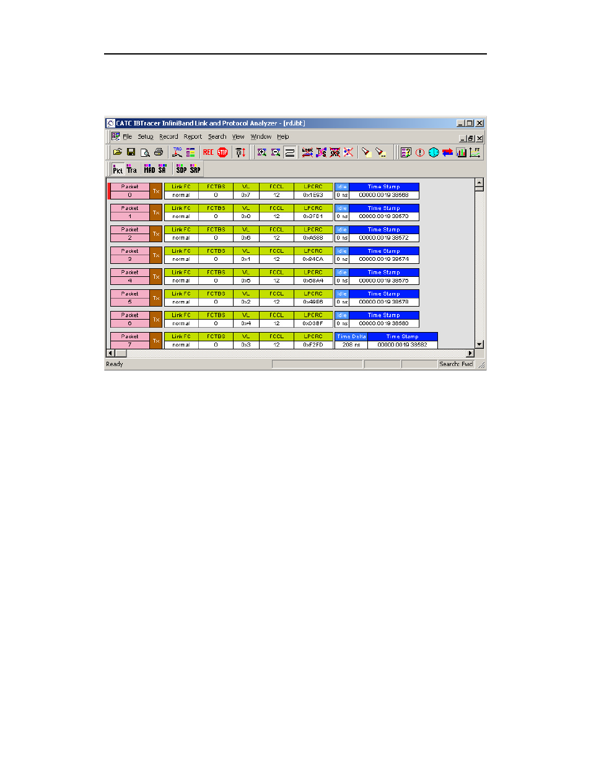Open the Search menu

[x=217, y=137]
